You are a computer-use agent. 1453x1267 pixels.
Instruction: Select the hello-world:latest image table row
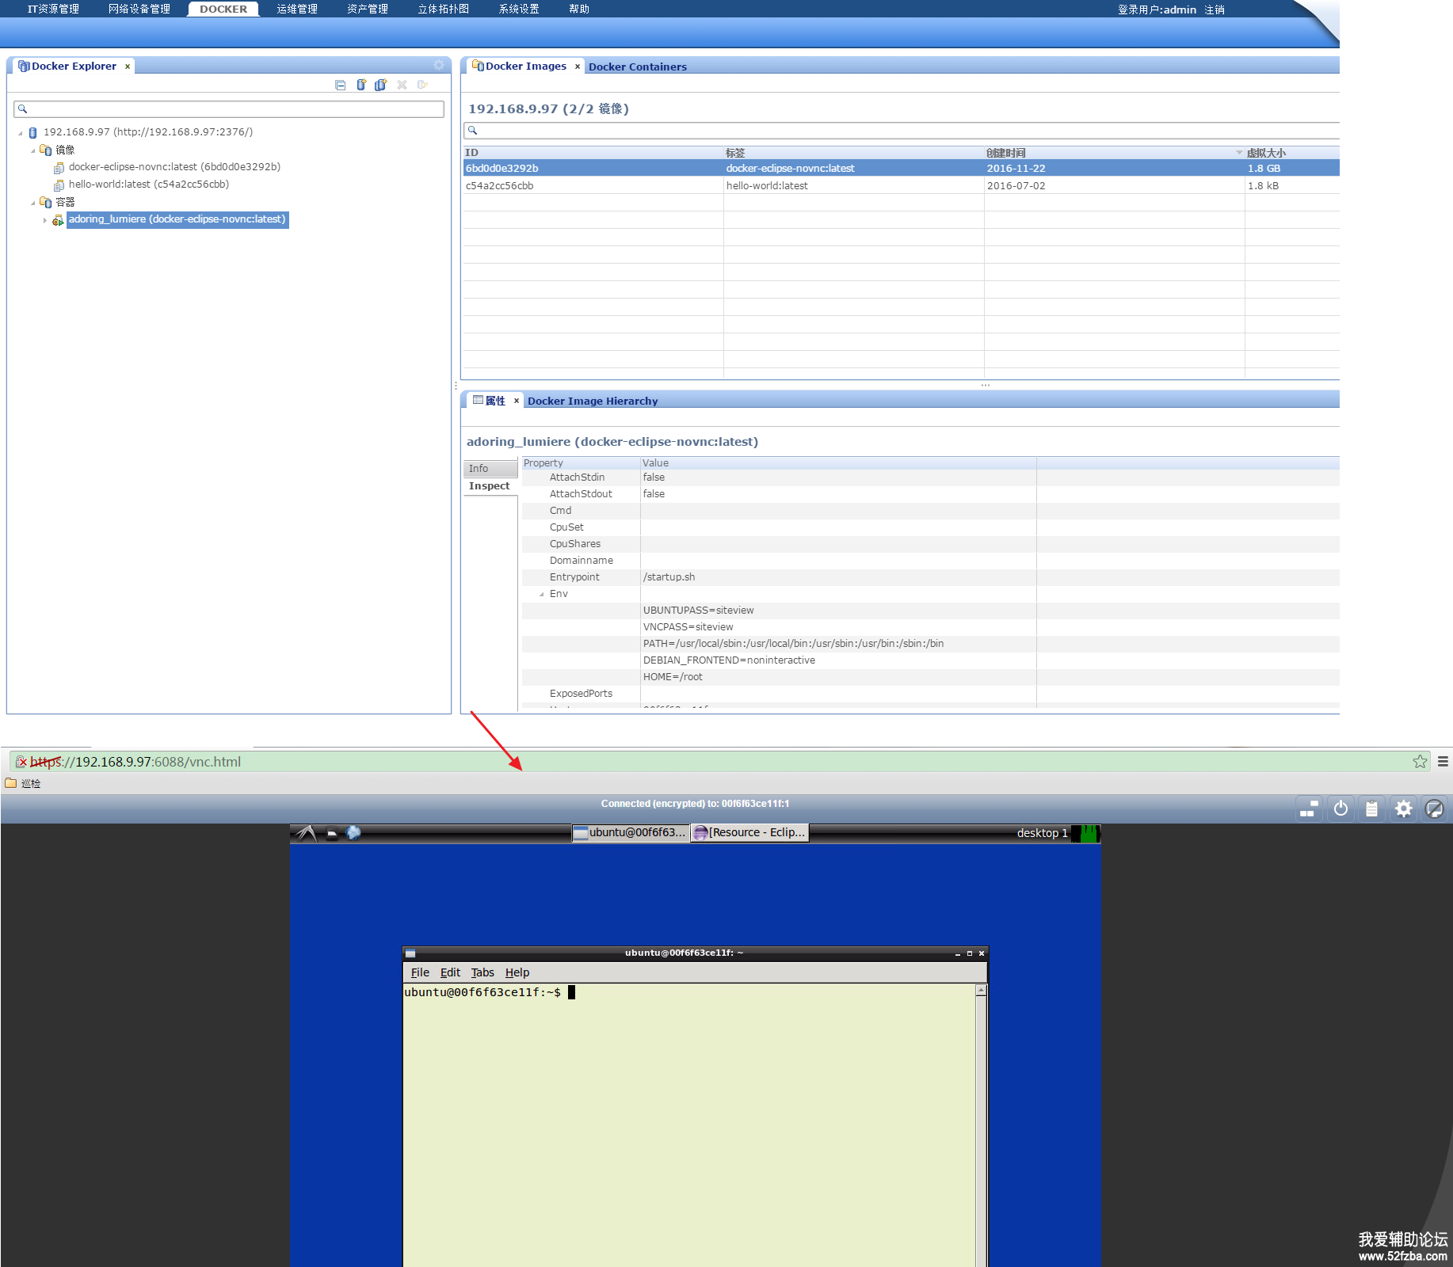coord(902,186)
